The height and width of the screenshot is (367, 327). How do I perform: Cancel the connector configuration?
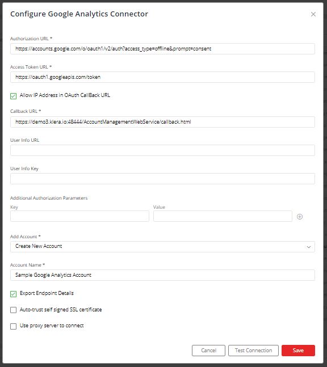[x=208, y=351]
